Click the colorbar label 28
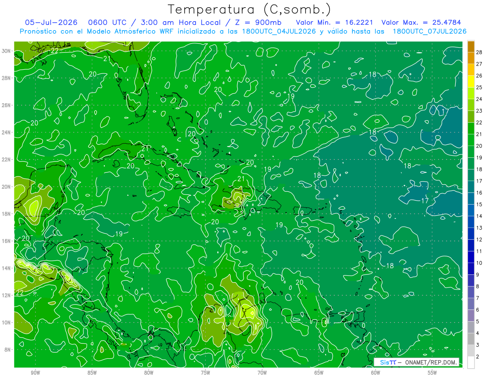The width and height of the screenshot is (490, 378). [x=479, y=52]
